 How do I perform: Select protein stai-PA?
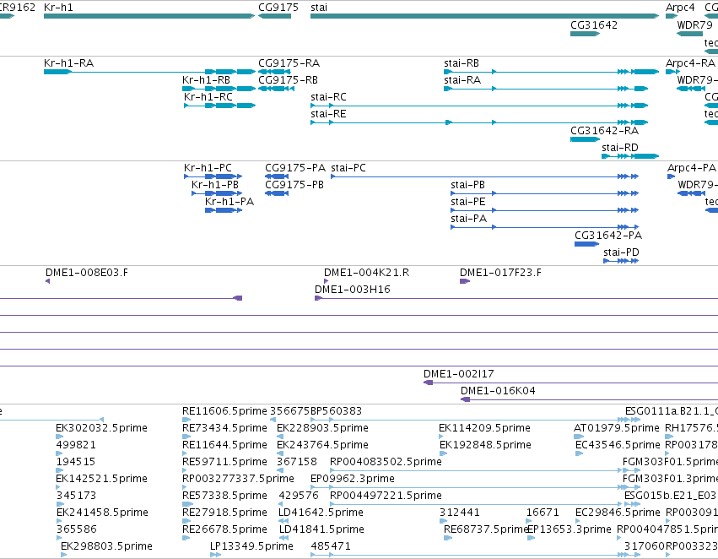544,227
